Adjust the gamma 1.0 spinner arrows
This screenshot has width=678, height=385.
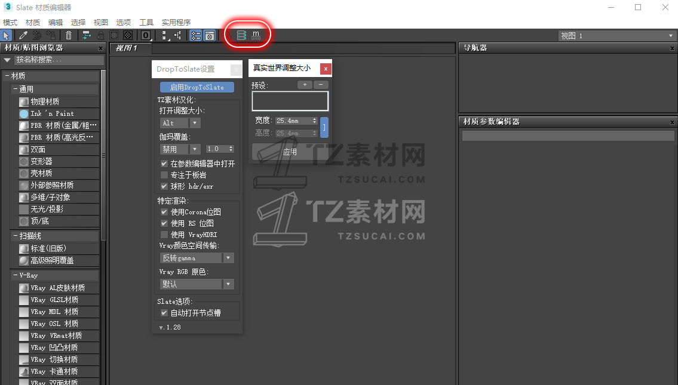(231, 149)
